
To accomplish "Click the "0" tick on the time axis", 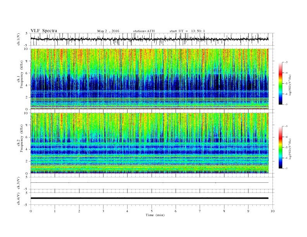I will pos(31,211).
